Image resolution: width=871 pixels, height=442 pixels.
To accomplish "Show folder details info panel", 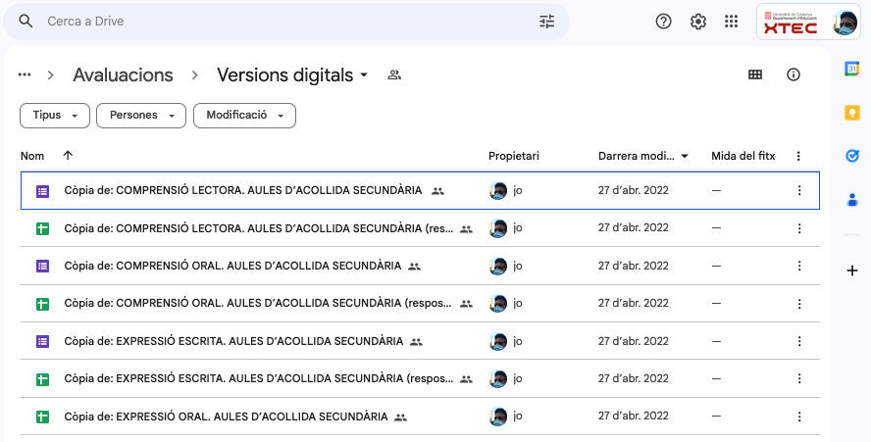I will tap(794, 75).
